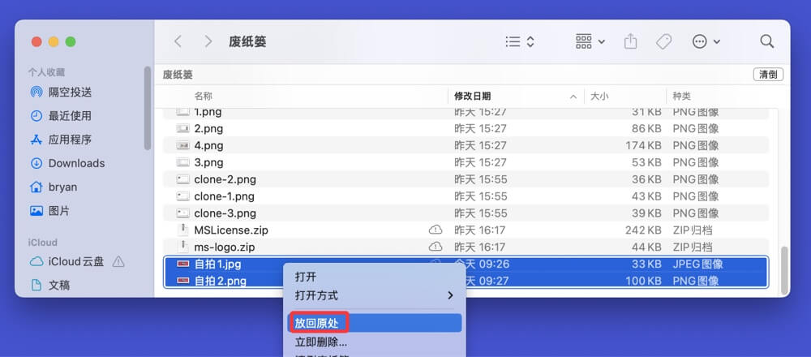Click the 昨天 16:17 date of MSLicense.zip
Screen dimensions: 811x357
pos(479,230)
